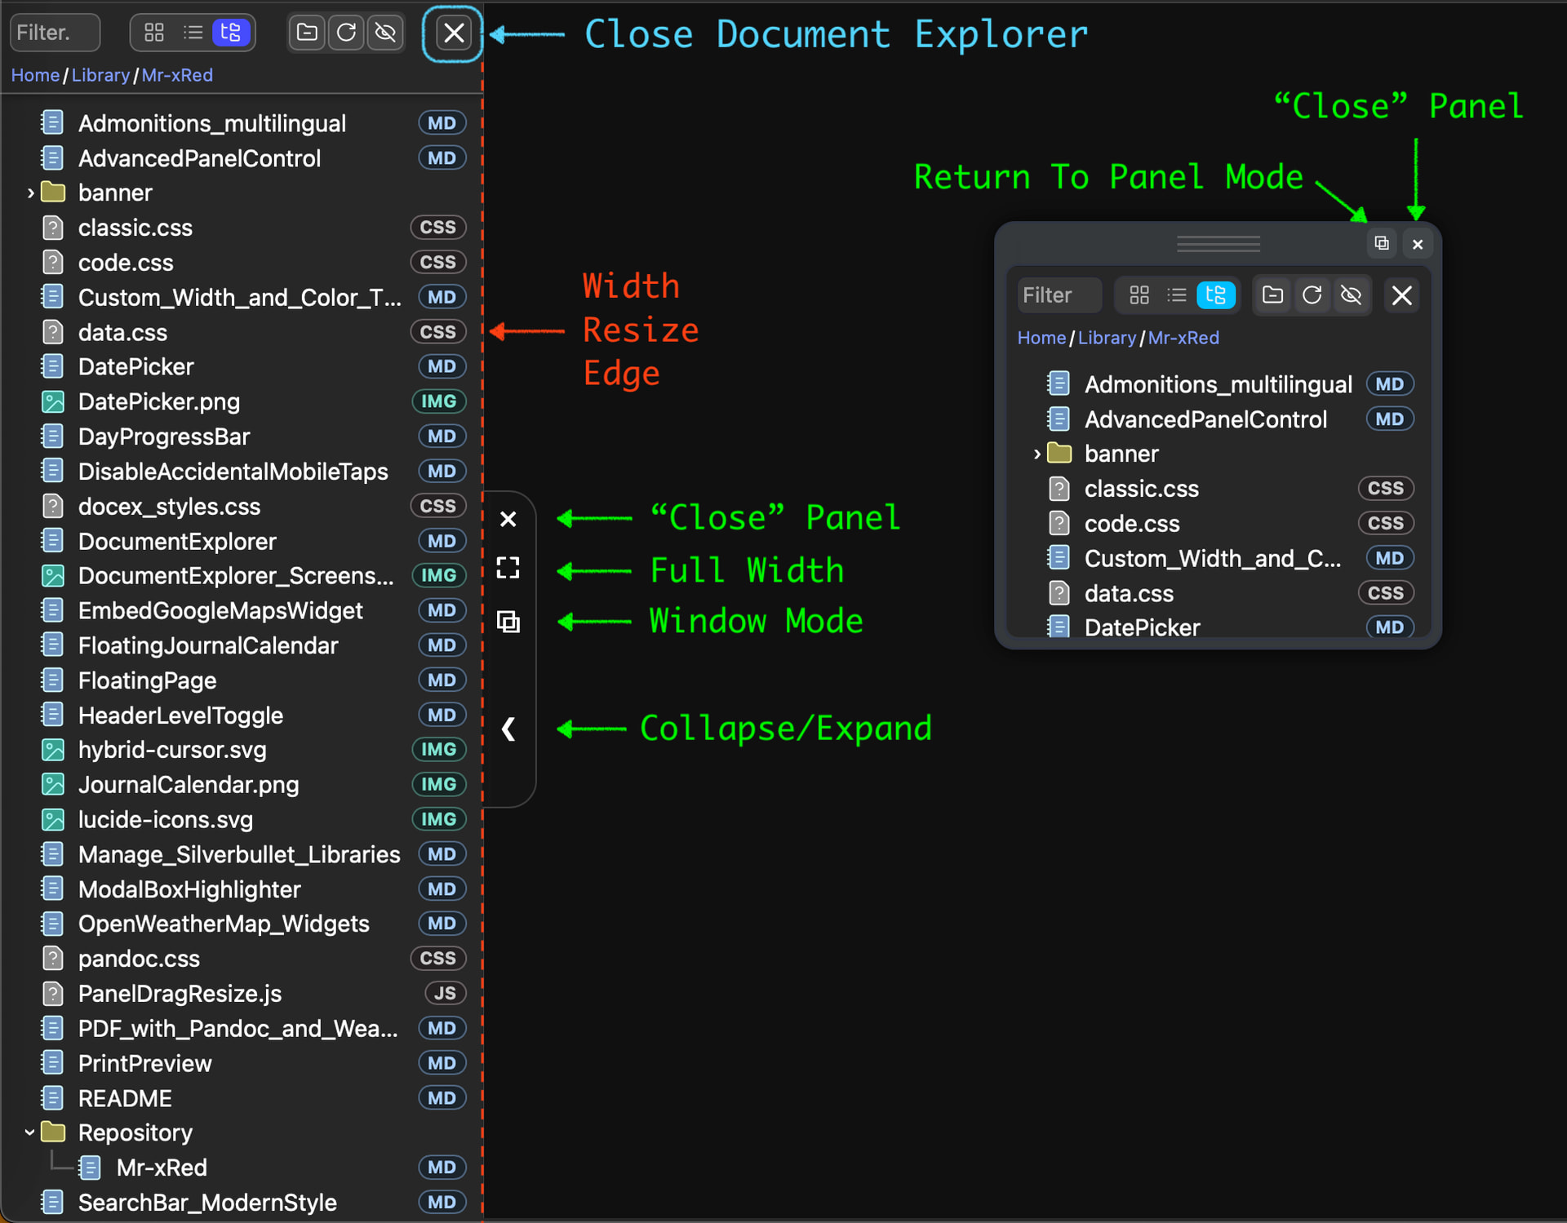Viewport: 1567px width, 1223px height.
Task: Click Return To Panel Mode icon on floating window
Action: pyautogui.click(x=1381, y=243)
